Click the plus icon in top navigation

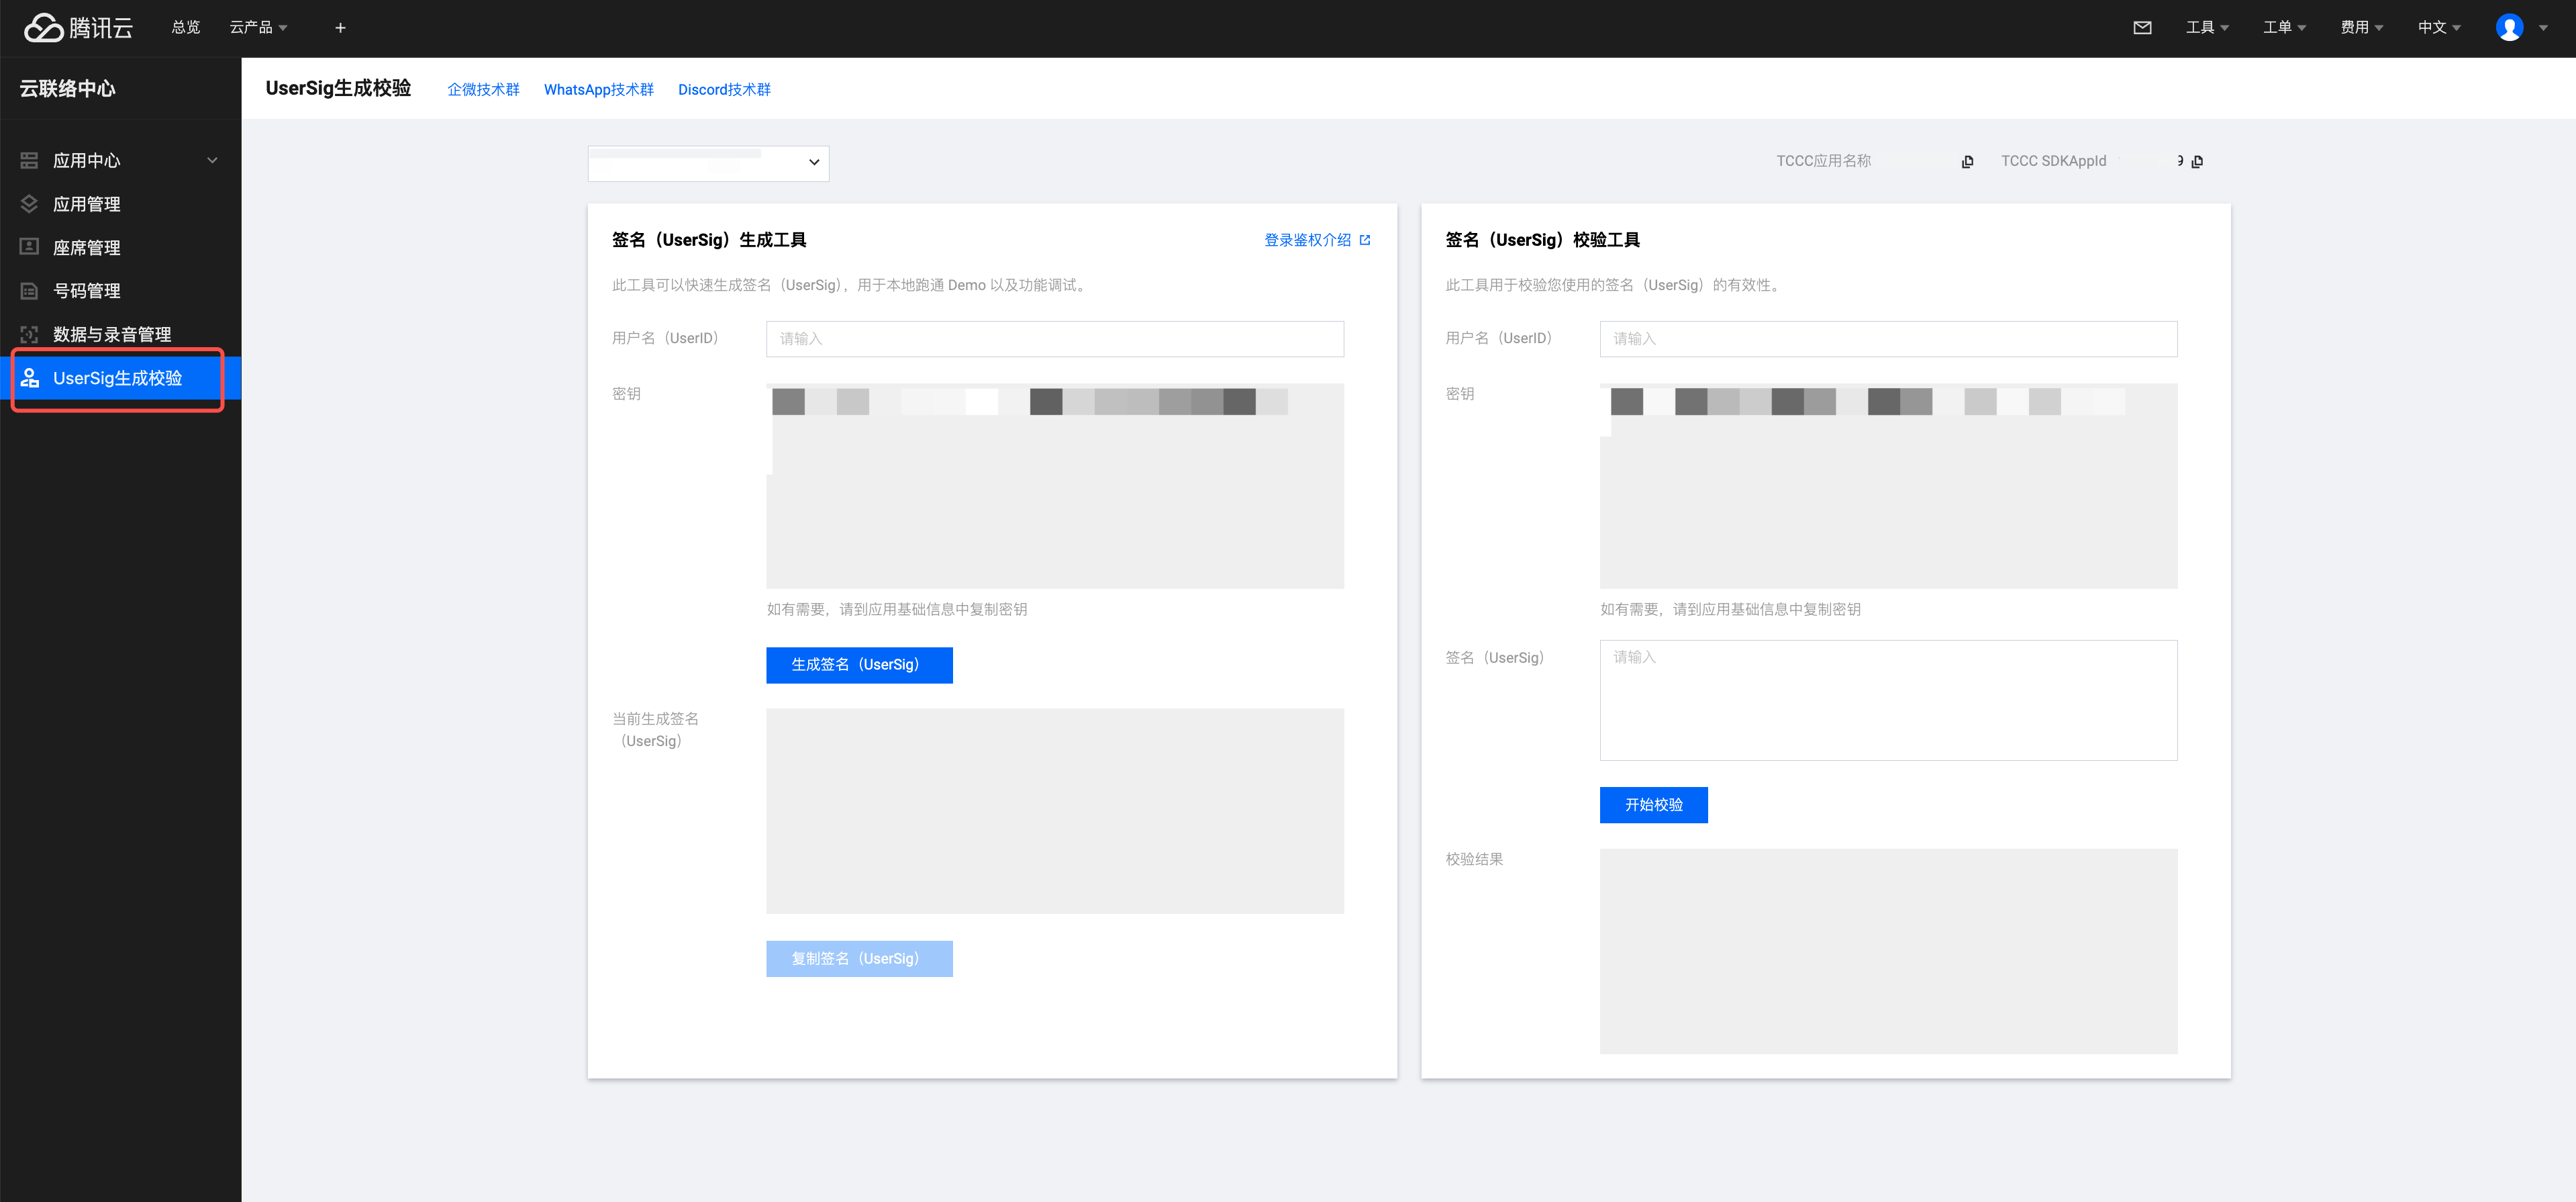340,28
